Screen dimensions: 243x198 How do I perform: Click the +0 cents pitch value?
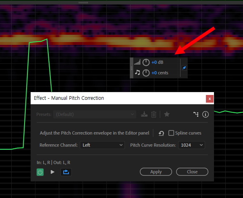(160, 73)
